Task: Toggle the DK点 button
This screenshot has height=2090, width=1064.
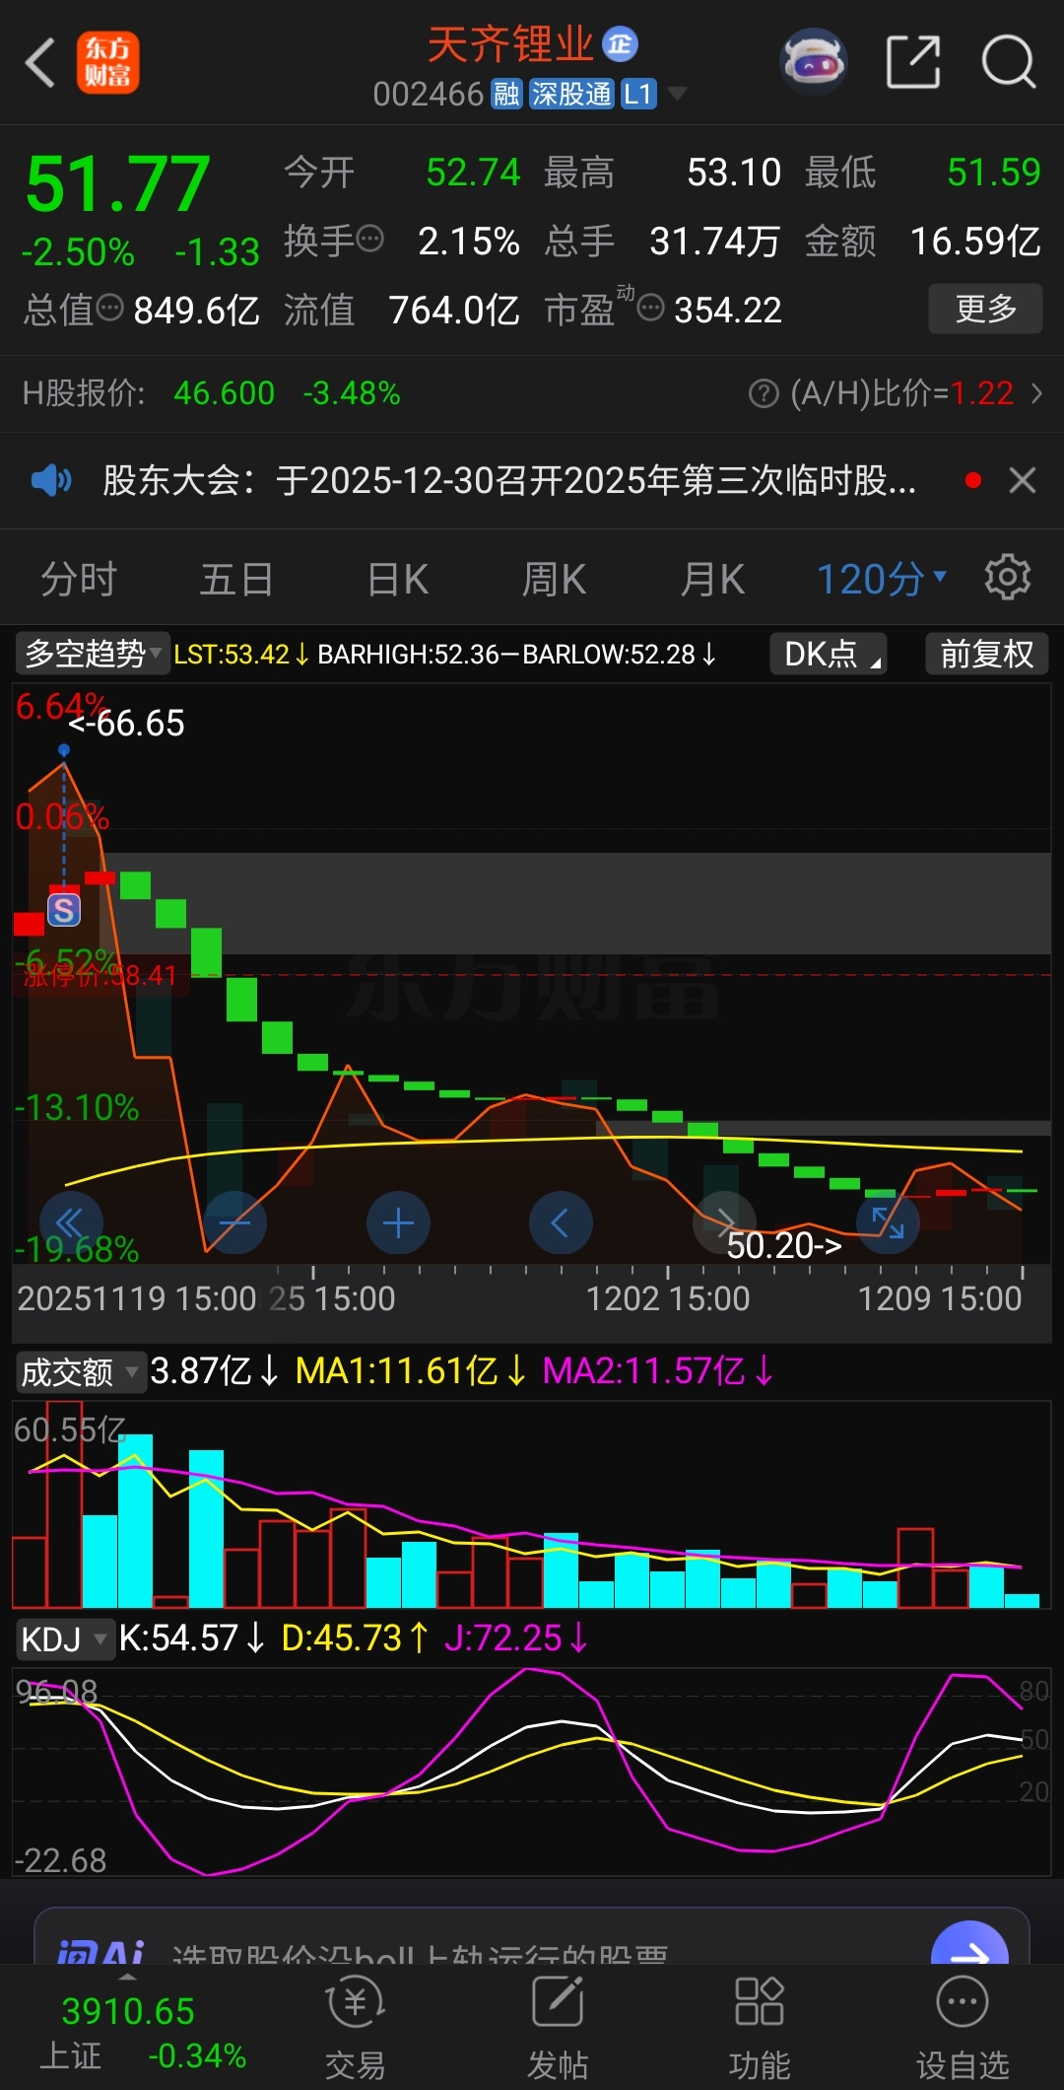Action: [x=829, y=654]
